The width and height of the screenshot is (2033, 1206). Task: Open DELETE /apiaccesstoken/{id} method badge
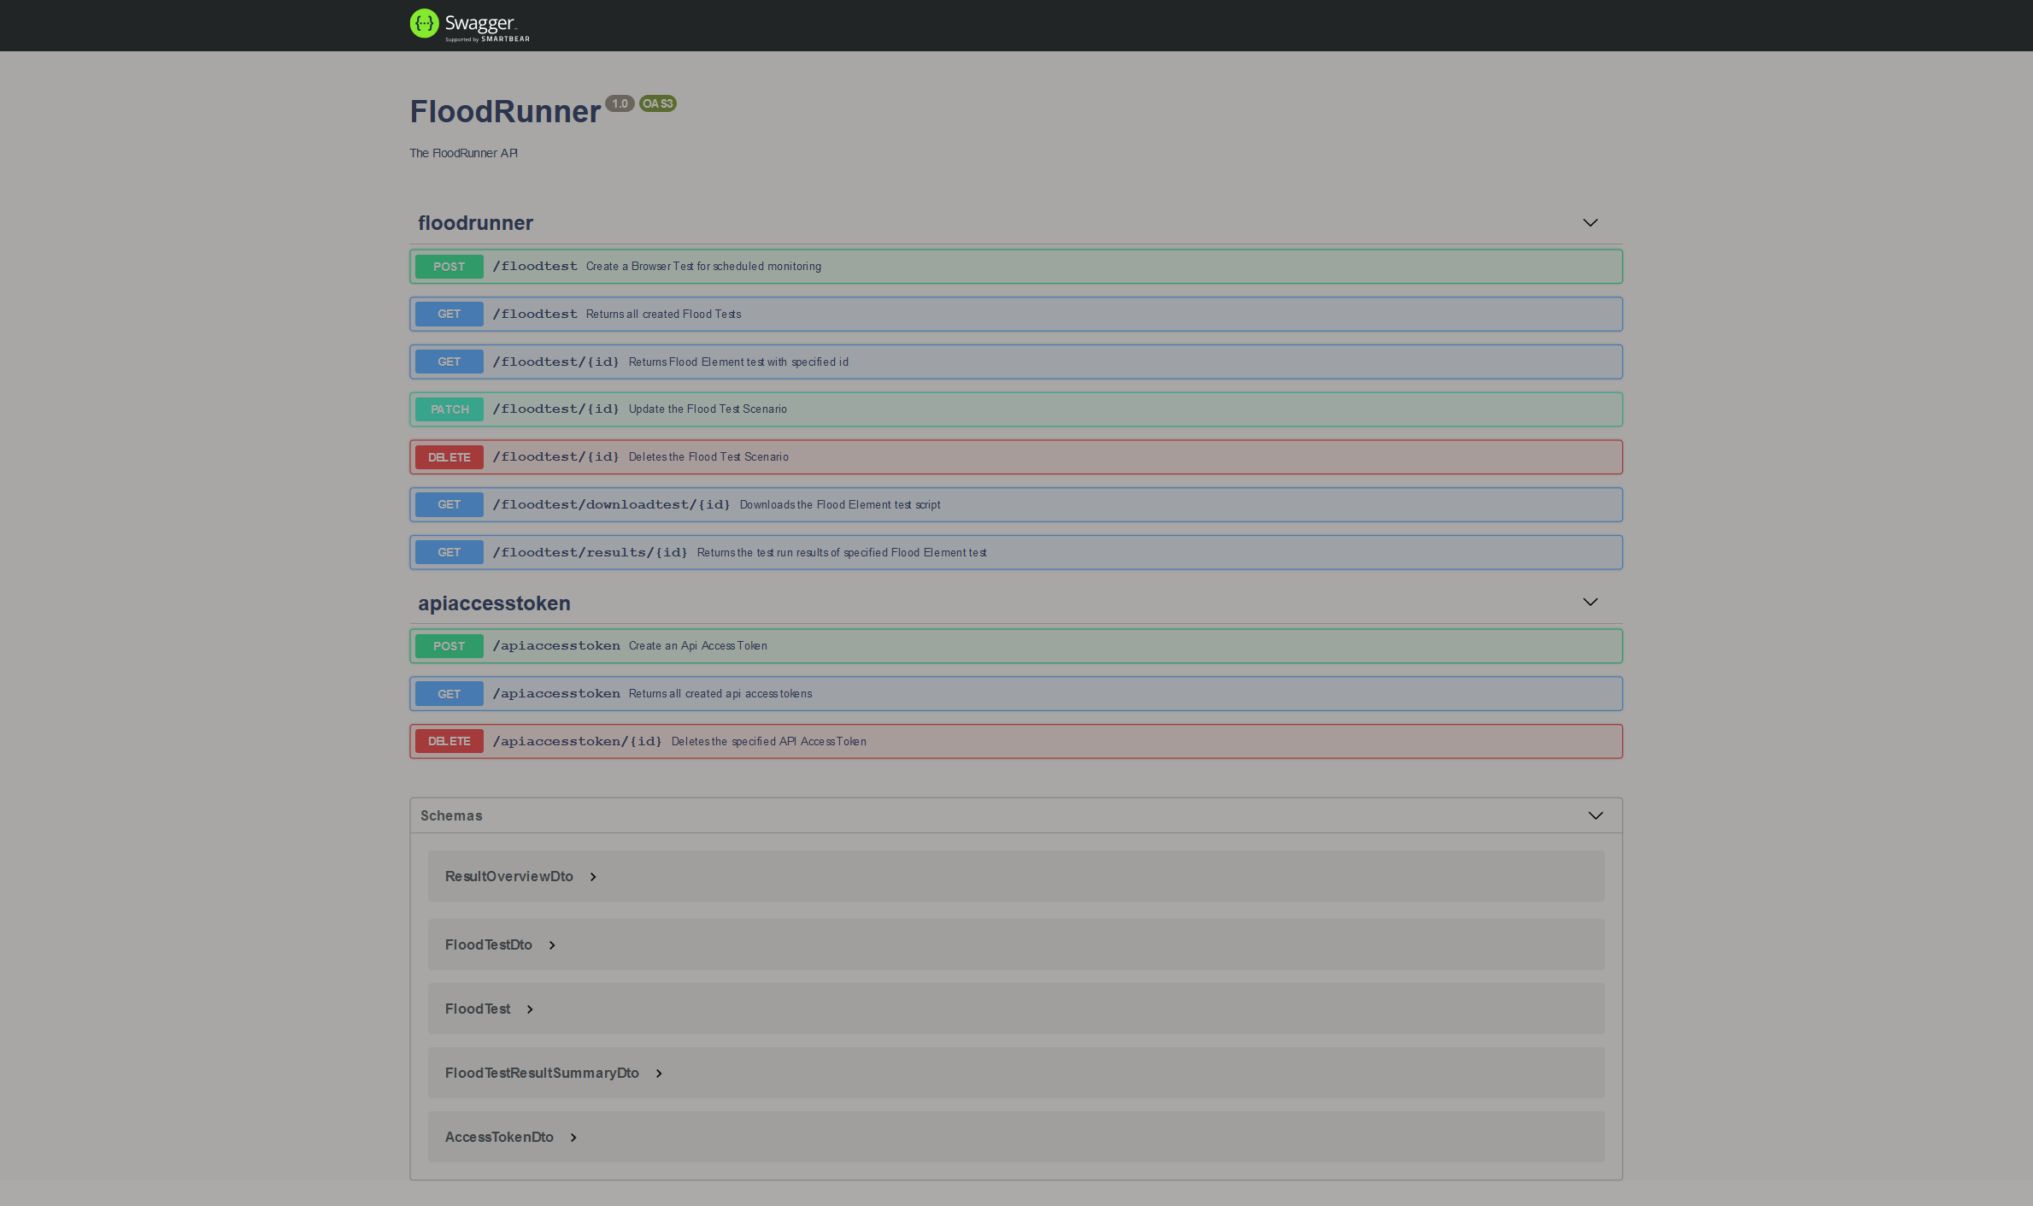449,741
